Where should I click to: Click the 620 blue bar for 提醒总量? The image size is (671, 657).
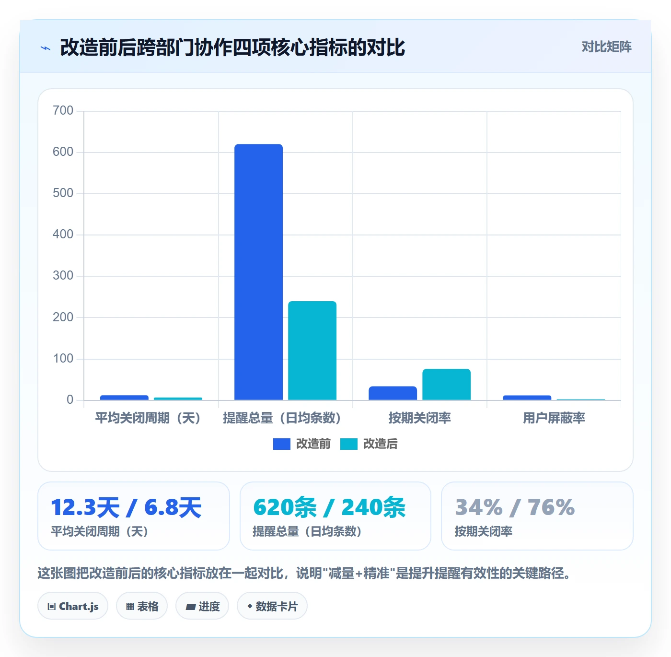(x=259, y=272)
